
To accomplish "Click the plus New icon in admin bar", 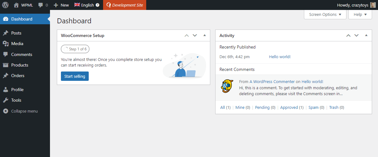I will point(56,5).
